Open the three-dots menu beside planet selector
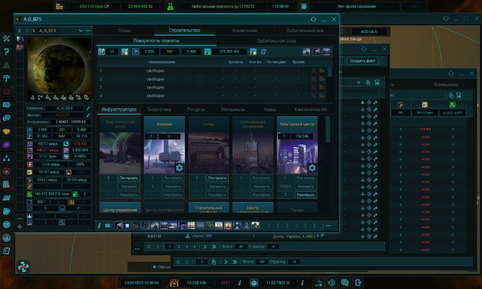The height and width of the screenshot is (289, 482). coord(88,30)
